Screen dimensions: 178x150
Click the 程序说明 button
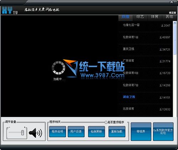(x=58, y=132)
